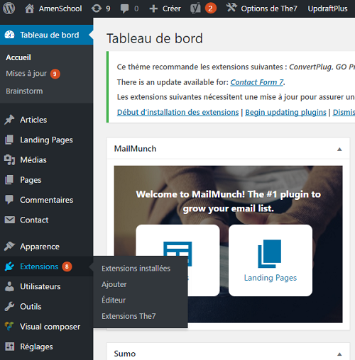The height and width of the screenshot is (360, 355).
Task: Click the Apparence paintbrush icon
Action: pos(9,246)
